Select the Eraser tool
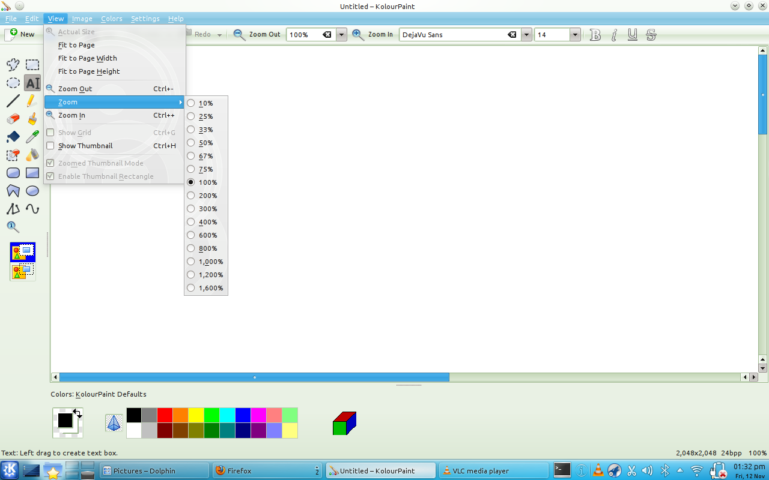 (x=13, y=119)
